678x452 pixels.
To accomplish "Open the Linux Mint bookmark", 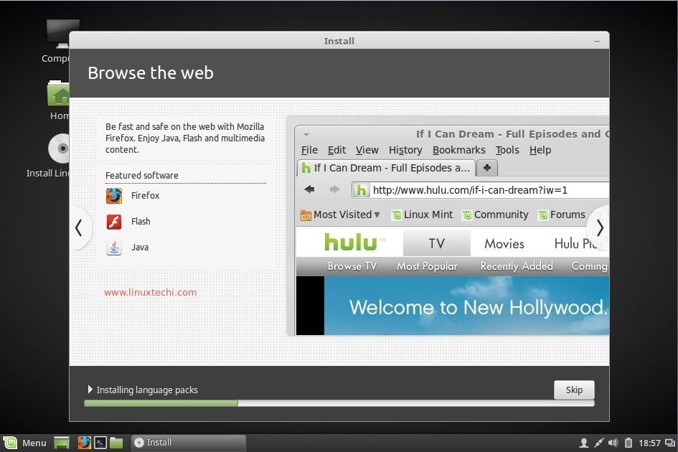I will tap(422, 215).
